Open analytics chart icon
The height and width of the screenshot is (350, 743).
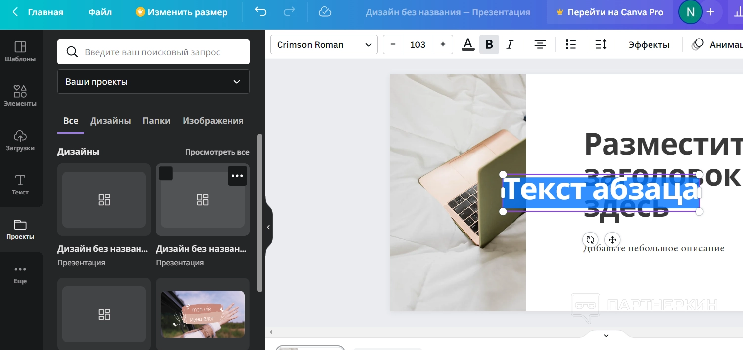737,12
